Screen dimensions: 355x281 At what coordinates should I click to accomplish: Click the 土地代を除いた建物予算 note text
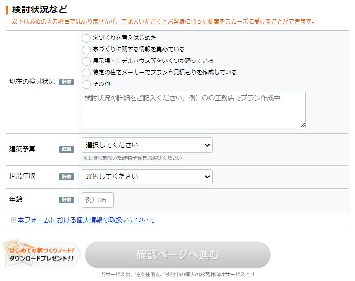tap(132, 158)
